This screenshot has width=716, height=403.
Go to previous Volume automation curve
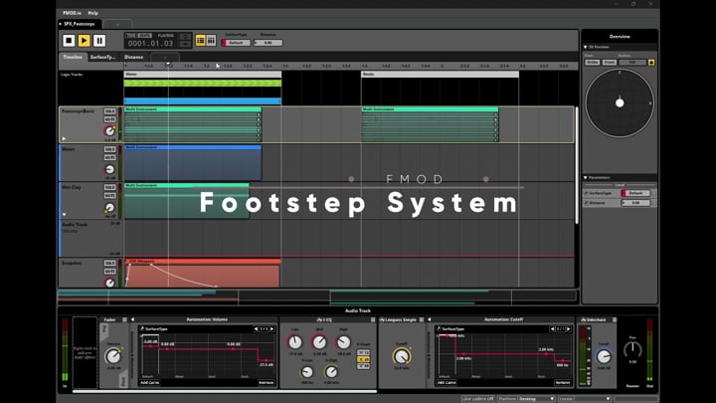pos(257,329)
